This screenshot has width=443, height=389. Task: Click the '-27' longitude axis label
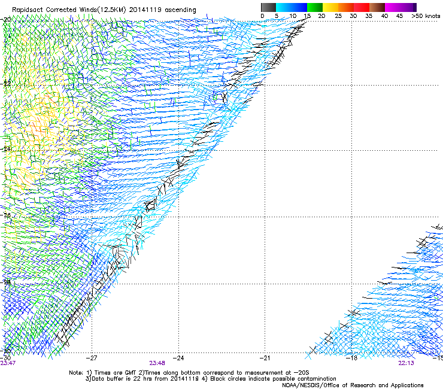(x=92, y=358)
